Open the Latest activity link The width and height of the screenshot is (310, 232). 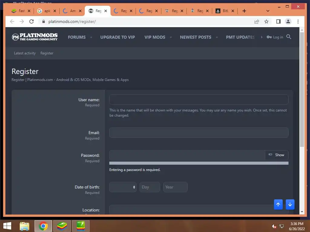tap(25, 53)
